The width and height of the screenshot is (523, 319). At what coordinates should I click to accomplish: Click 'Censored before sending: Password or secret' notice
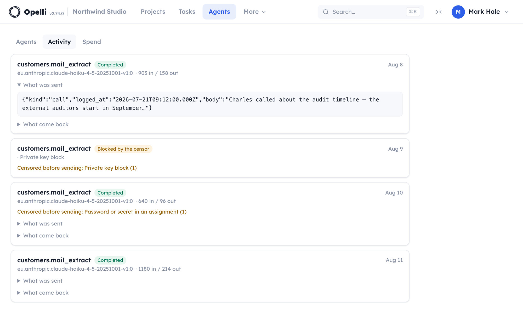[x=102, y=212]
